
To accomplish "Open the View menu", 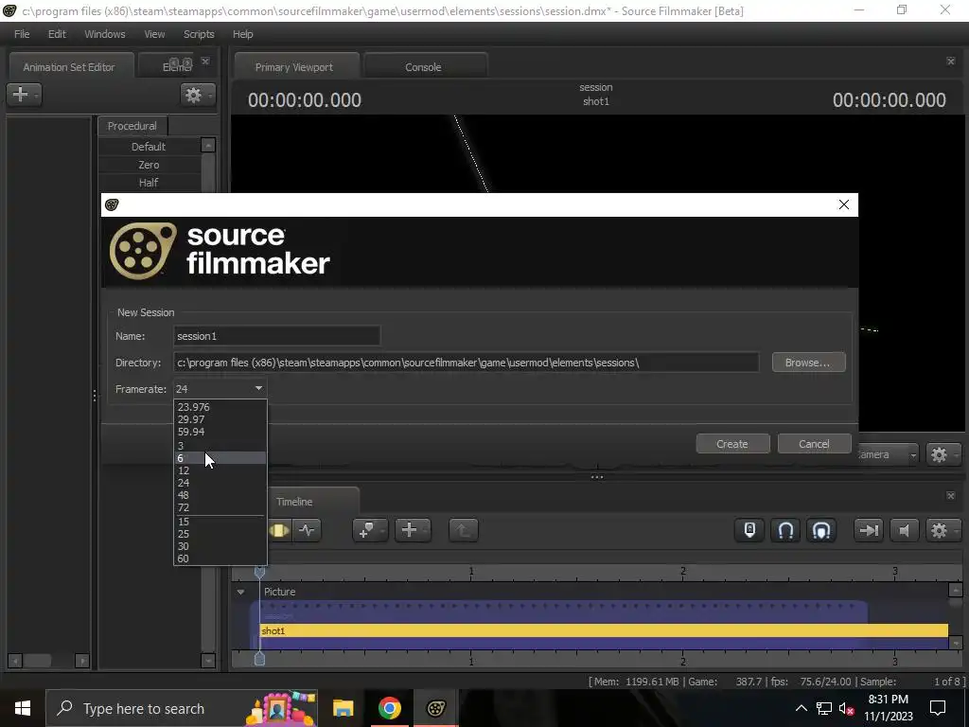I will click(154, 34).
